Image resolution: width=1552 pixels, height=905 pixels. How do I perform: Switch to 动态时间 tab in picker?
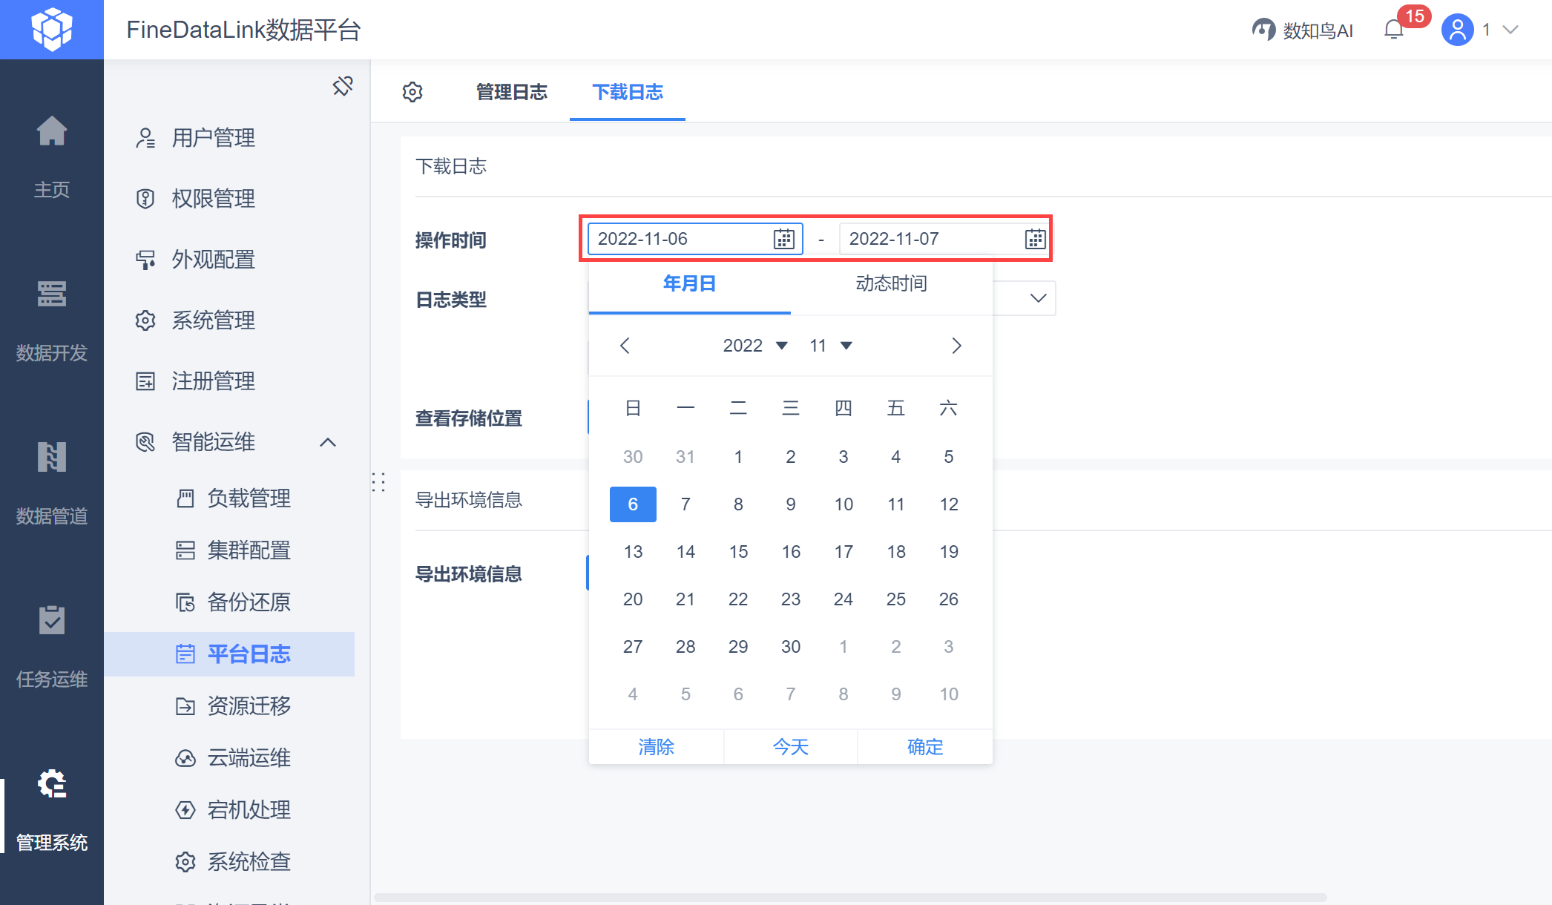tap(891, 283)
